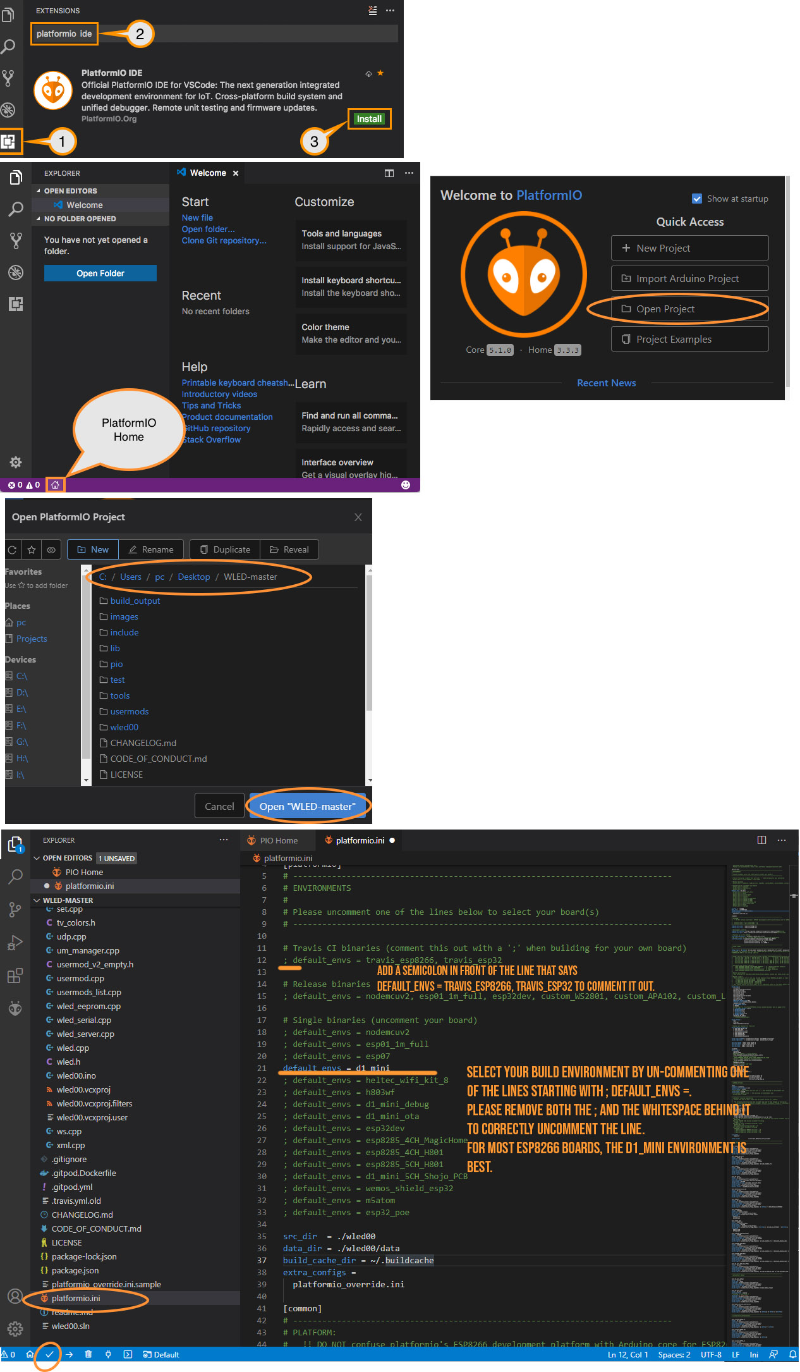Image resolution: width=800 pixels, height=1372 pixels.
Task: Close the Welcome tab
Action: [236, 173]
